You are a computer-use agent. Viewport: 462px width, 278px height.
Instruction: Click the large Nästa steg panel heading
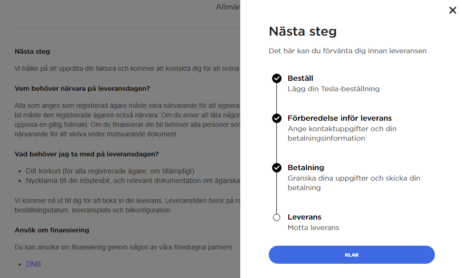302,32
